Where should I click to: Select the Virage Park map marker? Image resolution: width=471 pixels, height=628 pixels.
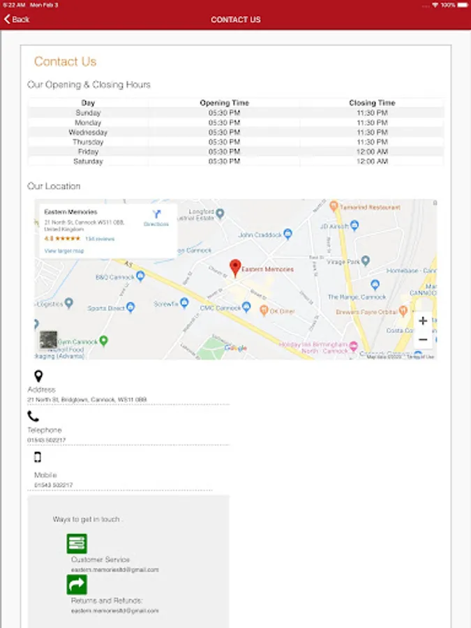pyautogui.click(x=365, y=261)
